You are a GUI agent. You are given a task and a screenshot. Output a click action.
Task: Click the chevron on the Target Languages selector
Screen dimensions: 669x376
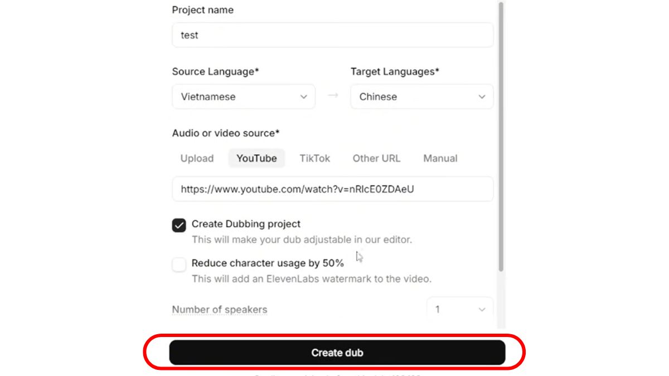[482, 96]
